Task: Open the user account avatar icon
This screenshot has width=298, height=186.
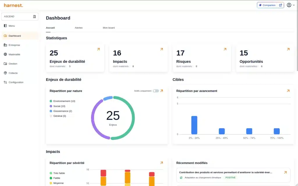Action: tap(289, 5)
